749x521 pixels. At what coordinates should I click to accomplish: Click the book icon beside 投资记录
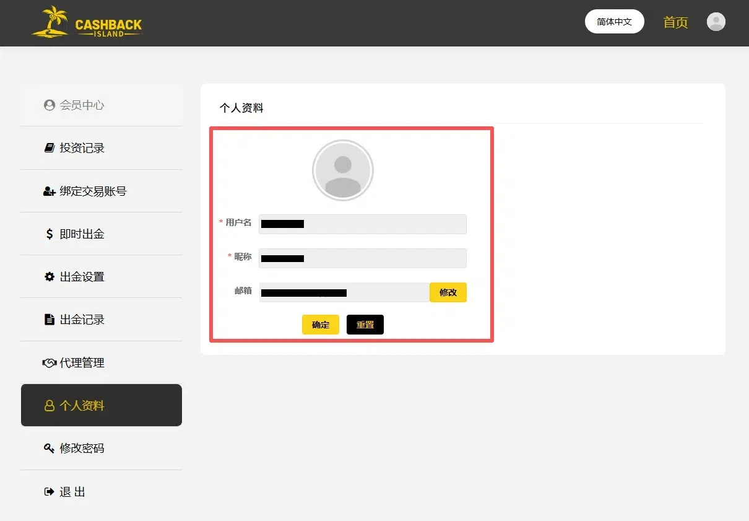(x=50, y=148)
